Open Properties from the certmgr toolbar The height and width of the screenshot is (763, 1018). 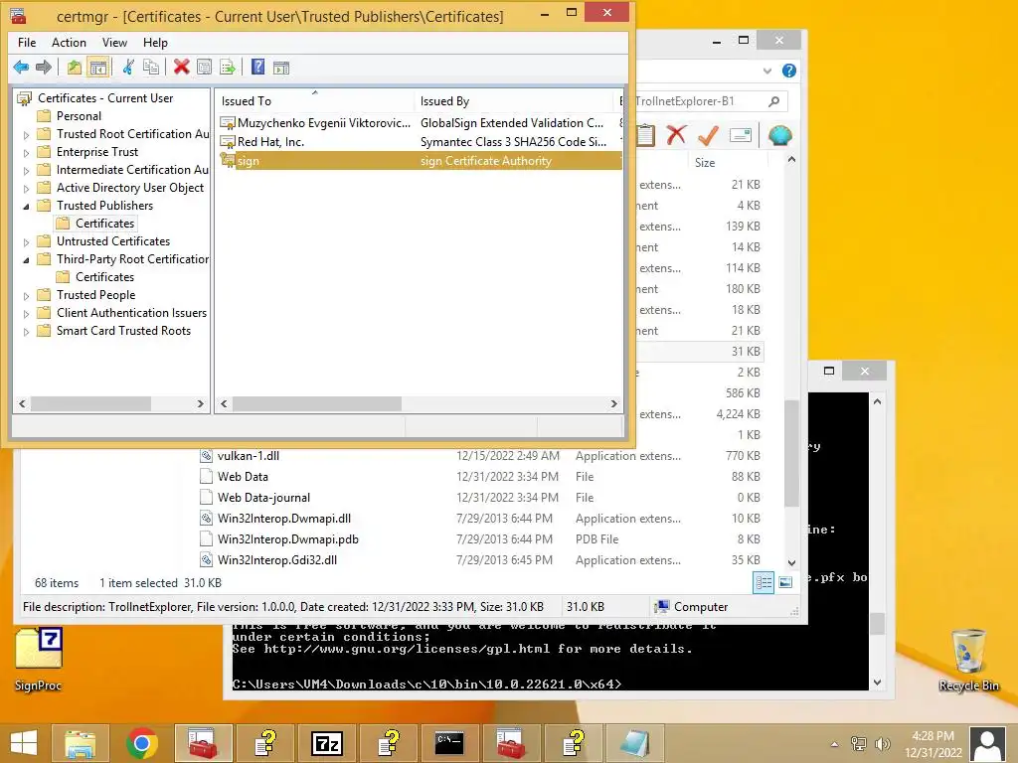204,67
